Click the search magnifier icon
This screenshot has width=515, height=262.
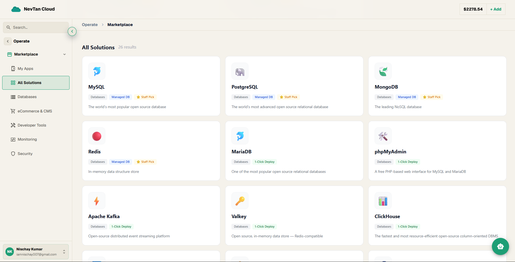(8, 27)
